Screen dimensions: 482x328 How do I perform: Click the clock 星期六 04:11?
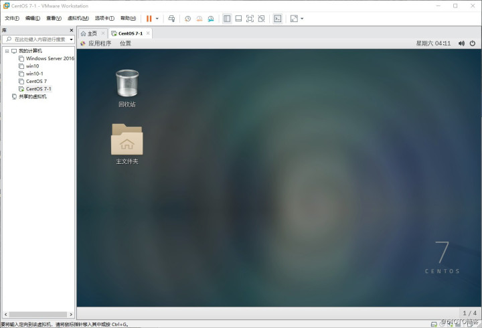[x=433, y=44]
